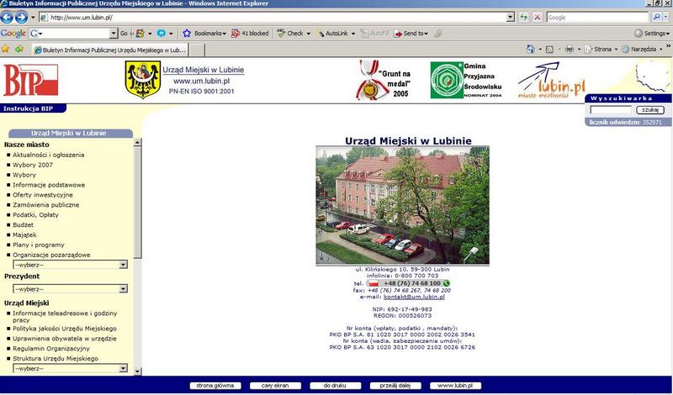Image resolution: width=673 pixels, height=395 pixels.
Task: Click the RSS feeds icon
Action: click(x=549, y=50)
